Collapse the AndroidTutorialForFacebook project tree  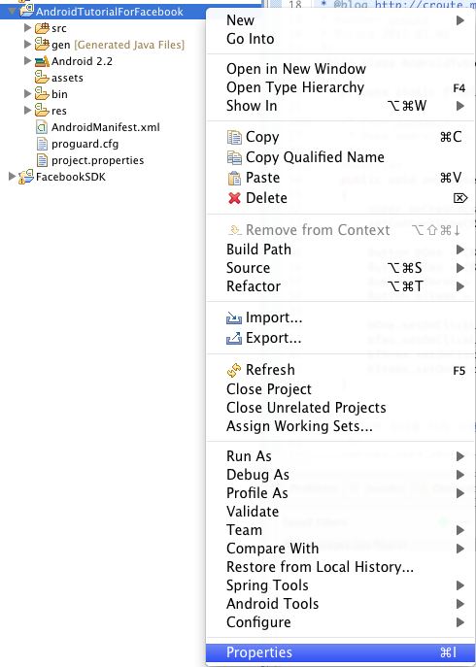coord(12,11)
